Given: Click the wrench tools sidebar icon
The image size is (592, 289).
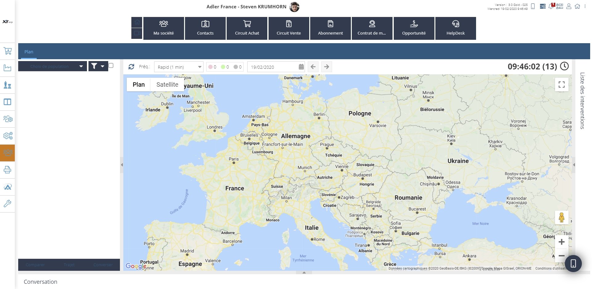Looking at the screenshot, I should tap(7, 204).
